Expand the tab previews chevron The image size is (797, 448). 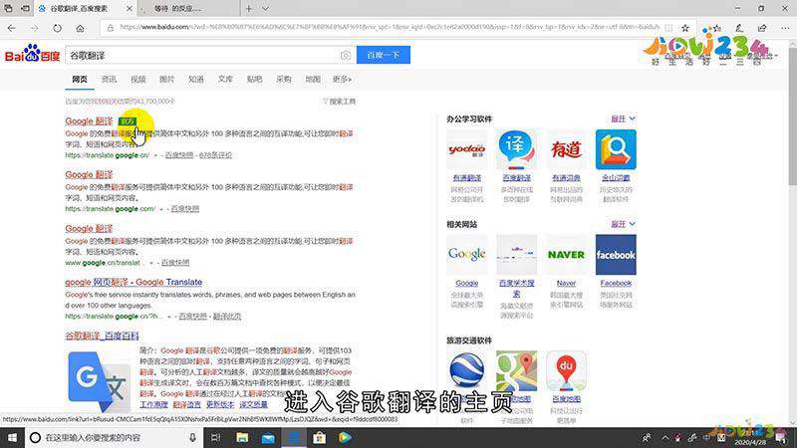(265, 9)
